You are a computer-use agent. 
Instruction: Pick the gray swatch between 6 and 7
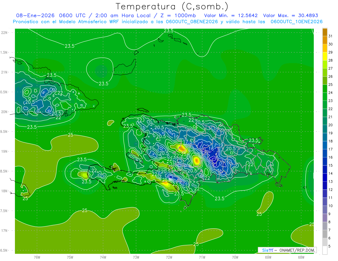click(x=325, y=234)
